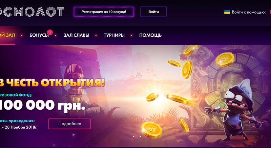Open the Подробнее promo details button
The height and width of the screenshot is (148, 271).
pyautogui.click(x=70, y=124)
